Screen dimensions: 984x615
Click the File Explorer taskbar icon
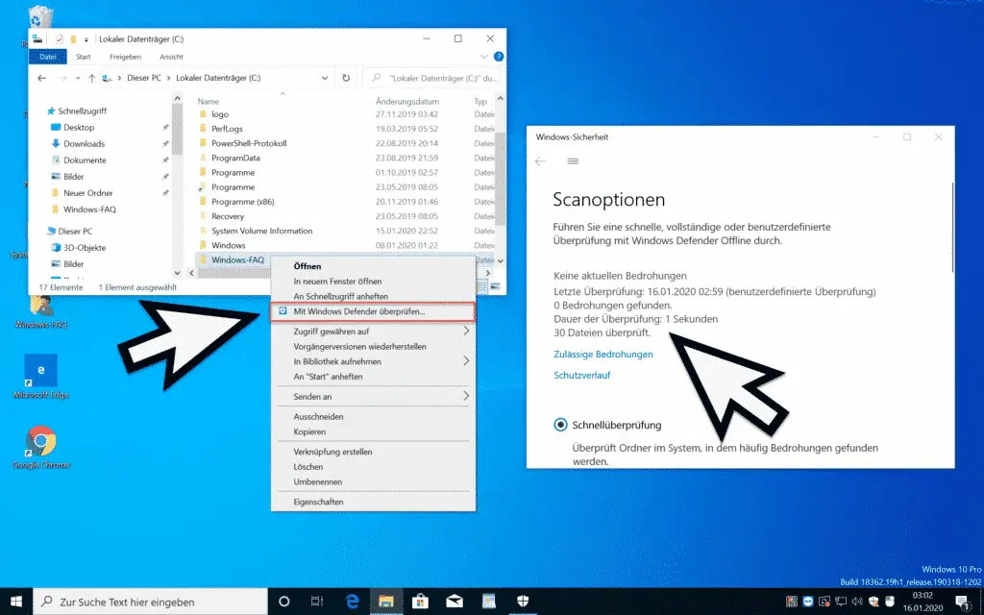click(x=386, y=602)
